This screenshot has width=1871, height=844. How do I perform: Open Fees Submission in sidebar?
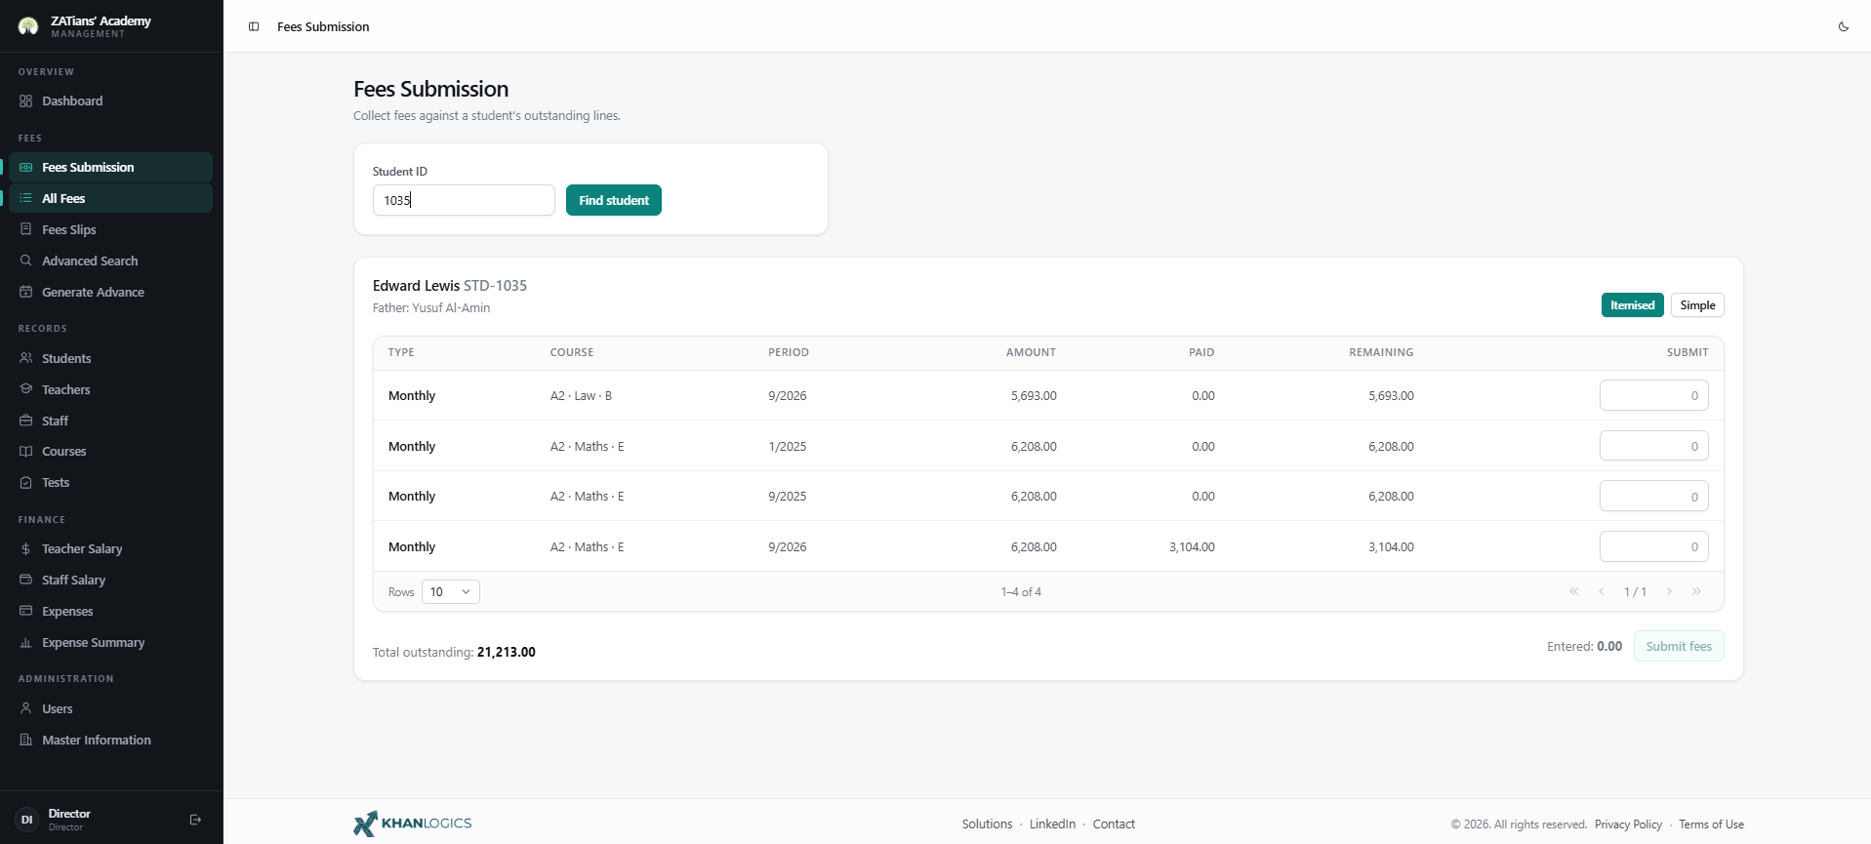110,167
